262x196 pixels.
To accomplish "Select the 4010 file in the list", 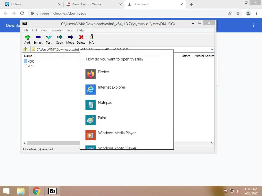I will pyautogui.click(x=29, y=66).
